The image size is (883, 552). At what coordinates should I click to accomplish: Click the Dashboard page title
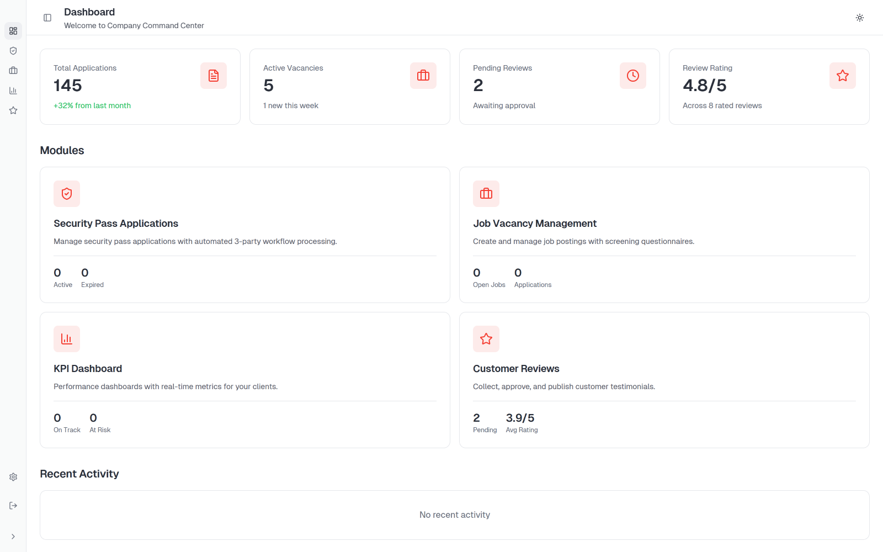coord(89,12)
